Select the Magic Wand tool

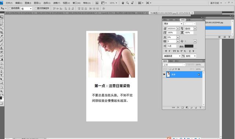pos(1,29)
